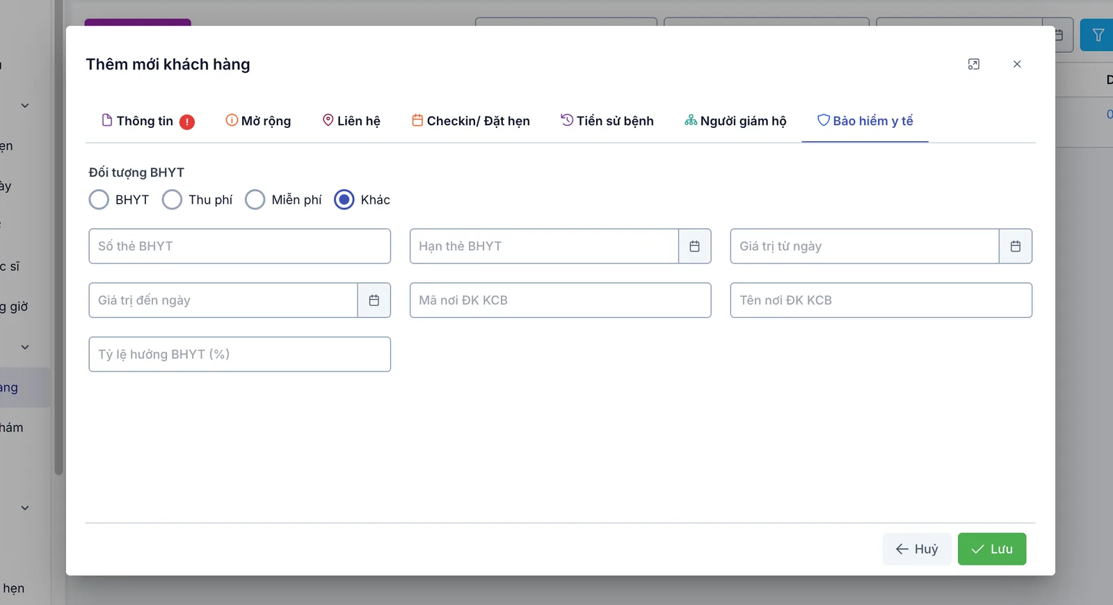Select the Bảo hiểm y tế tab
This screenshot has width=1113, height=605.
pos(865,121)
